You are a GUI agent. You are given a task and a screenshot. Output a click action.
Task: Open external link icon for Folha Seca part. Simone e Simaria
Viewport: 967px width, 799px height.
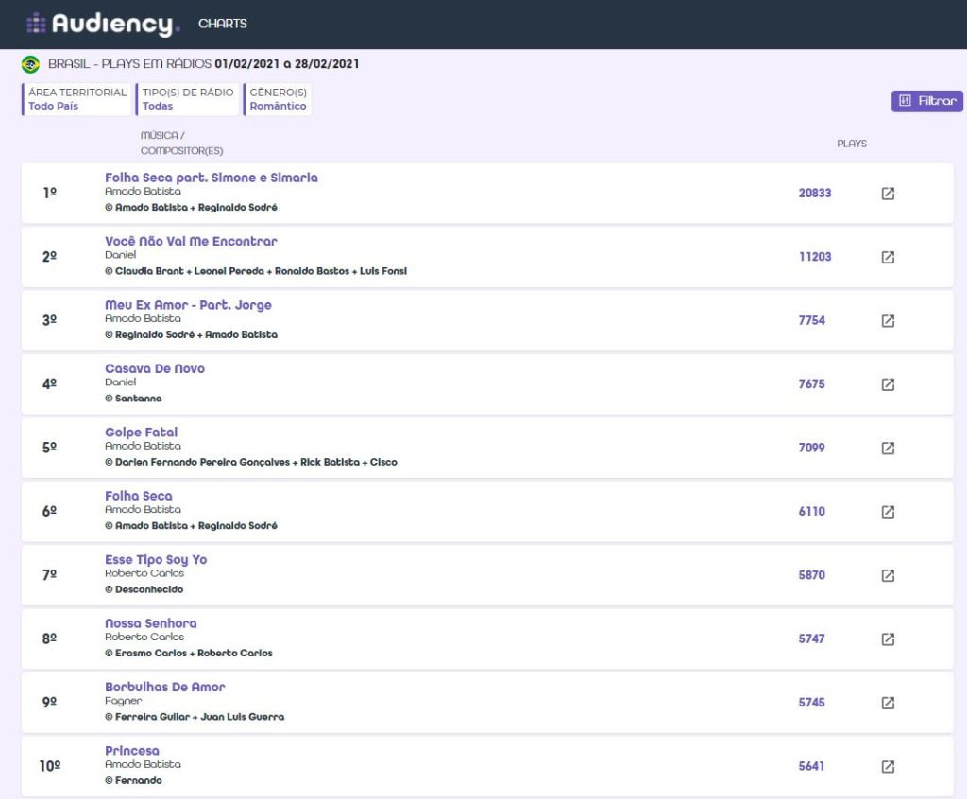888,194
